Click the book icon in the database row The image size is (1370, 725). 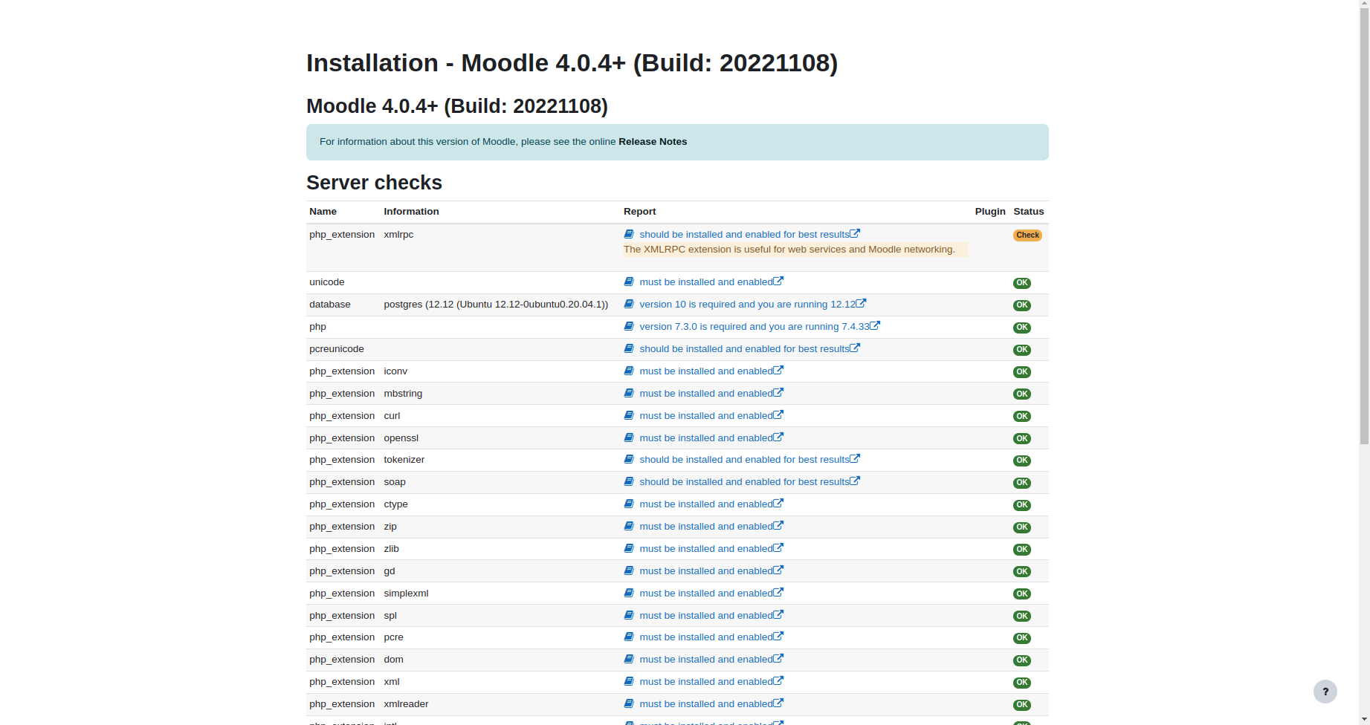[629, 304]
